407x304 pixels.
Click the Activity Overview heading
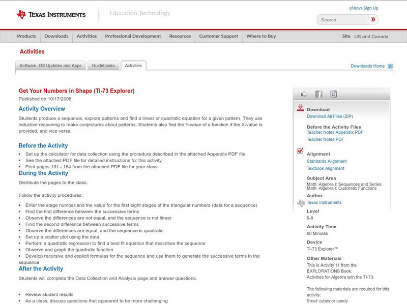pyautogui.click(x=42, y=109)
